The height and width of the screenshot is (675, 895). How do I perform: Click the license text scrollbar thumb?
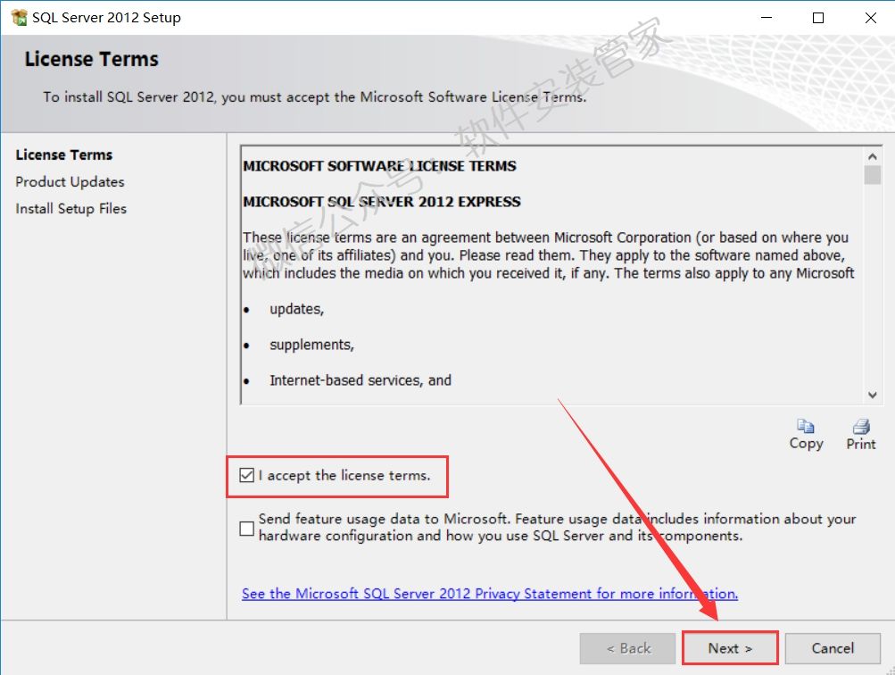tap(872, 175)
